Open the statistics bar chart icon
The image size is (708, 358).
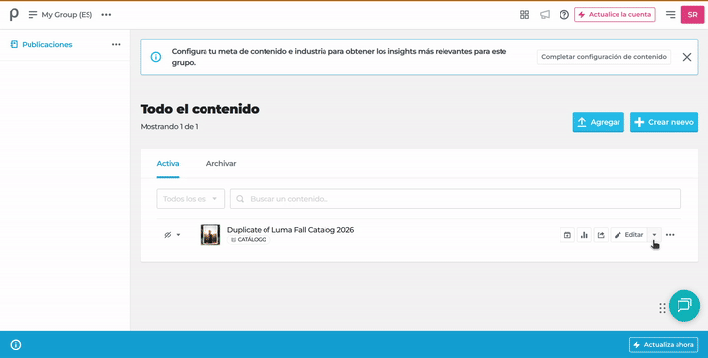(584, 235)
